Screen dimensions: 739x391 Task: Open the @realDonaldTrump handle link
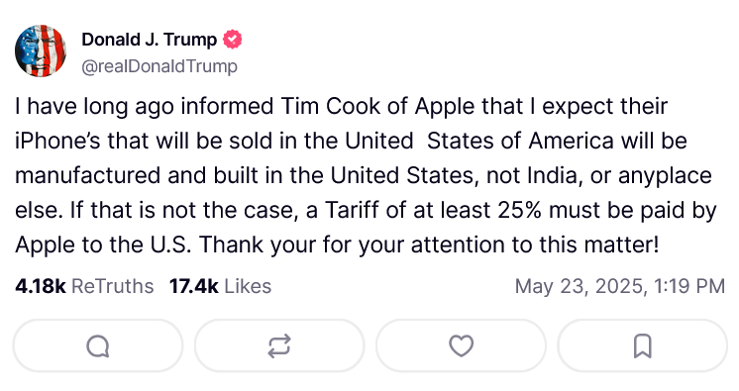pyautogui.click(x=159, y=66)
